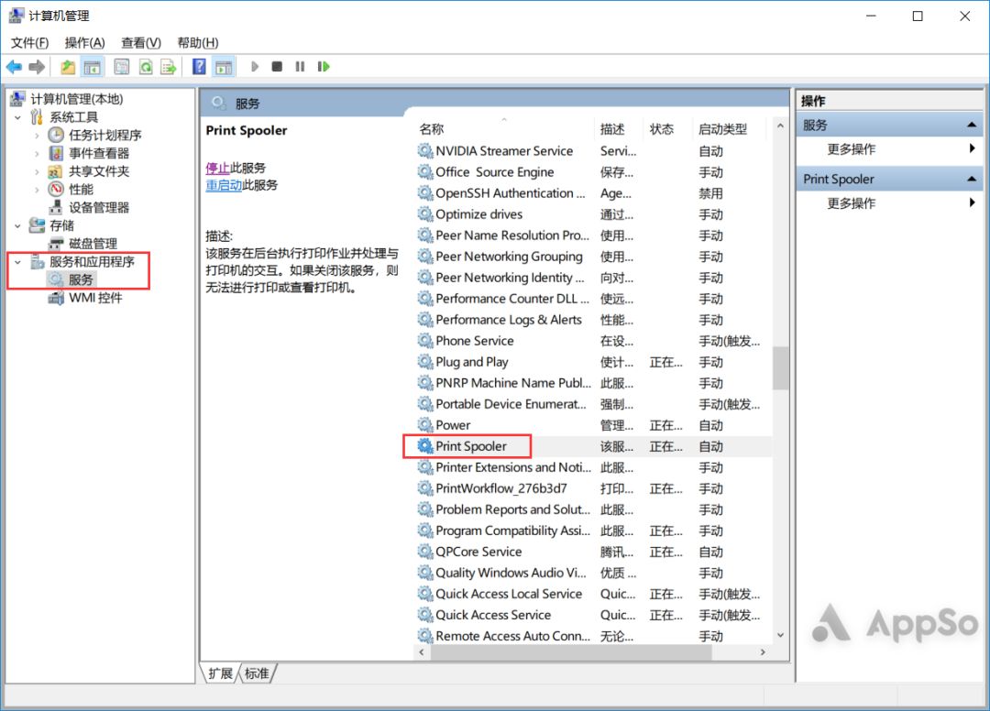This screenshot has width=990, height=711.
Task: Select the QPCore Service row
Action: click(x=593, y=552)
